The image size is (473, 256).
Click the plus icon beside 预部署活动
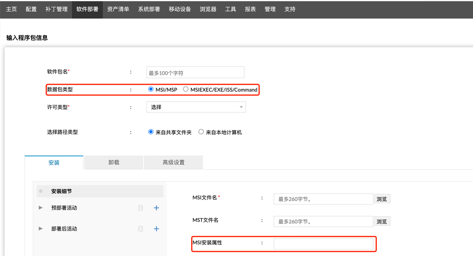[156, 208]
